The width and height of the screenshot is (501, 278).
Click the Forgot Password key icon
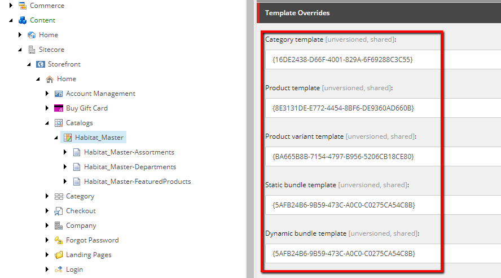tap(59, 240)
